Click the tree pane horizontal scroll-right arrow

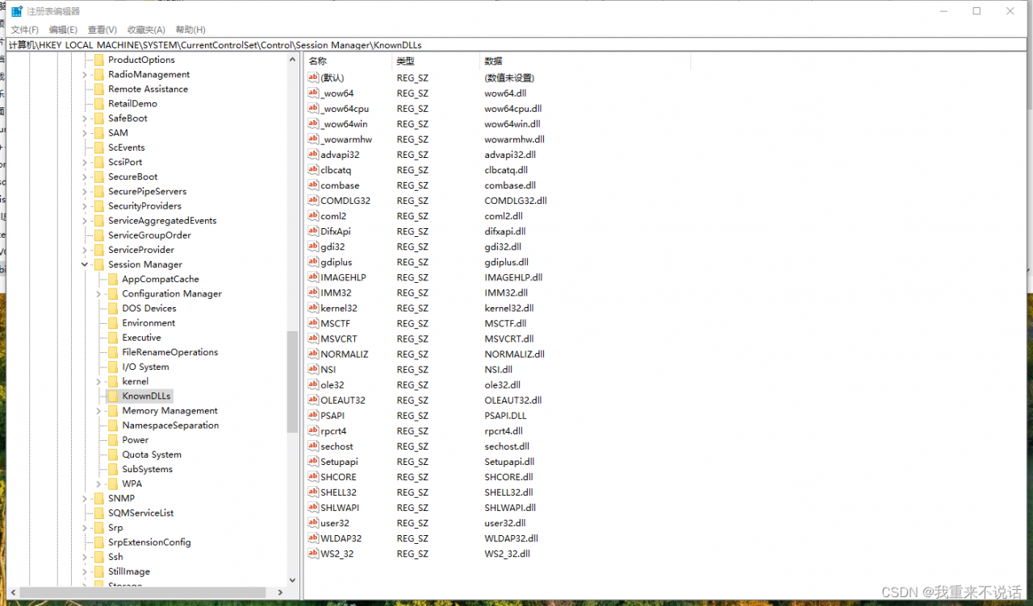[280, 592]
